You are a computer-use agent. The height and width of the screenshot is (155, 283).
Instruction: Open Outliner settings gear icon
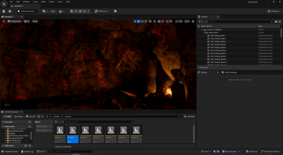(x=280, y=21)
